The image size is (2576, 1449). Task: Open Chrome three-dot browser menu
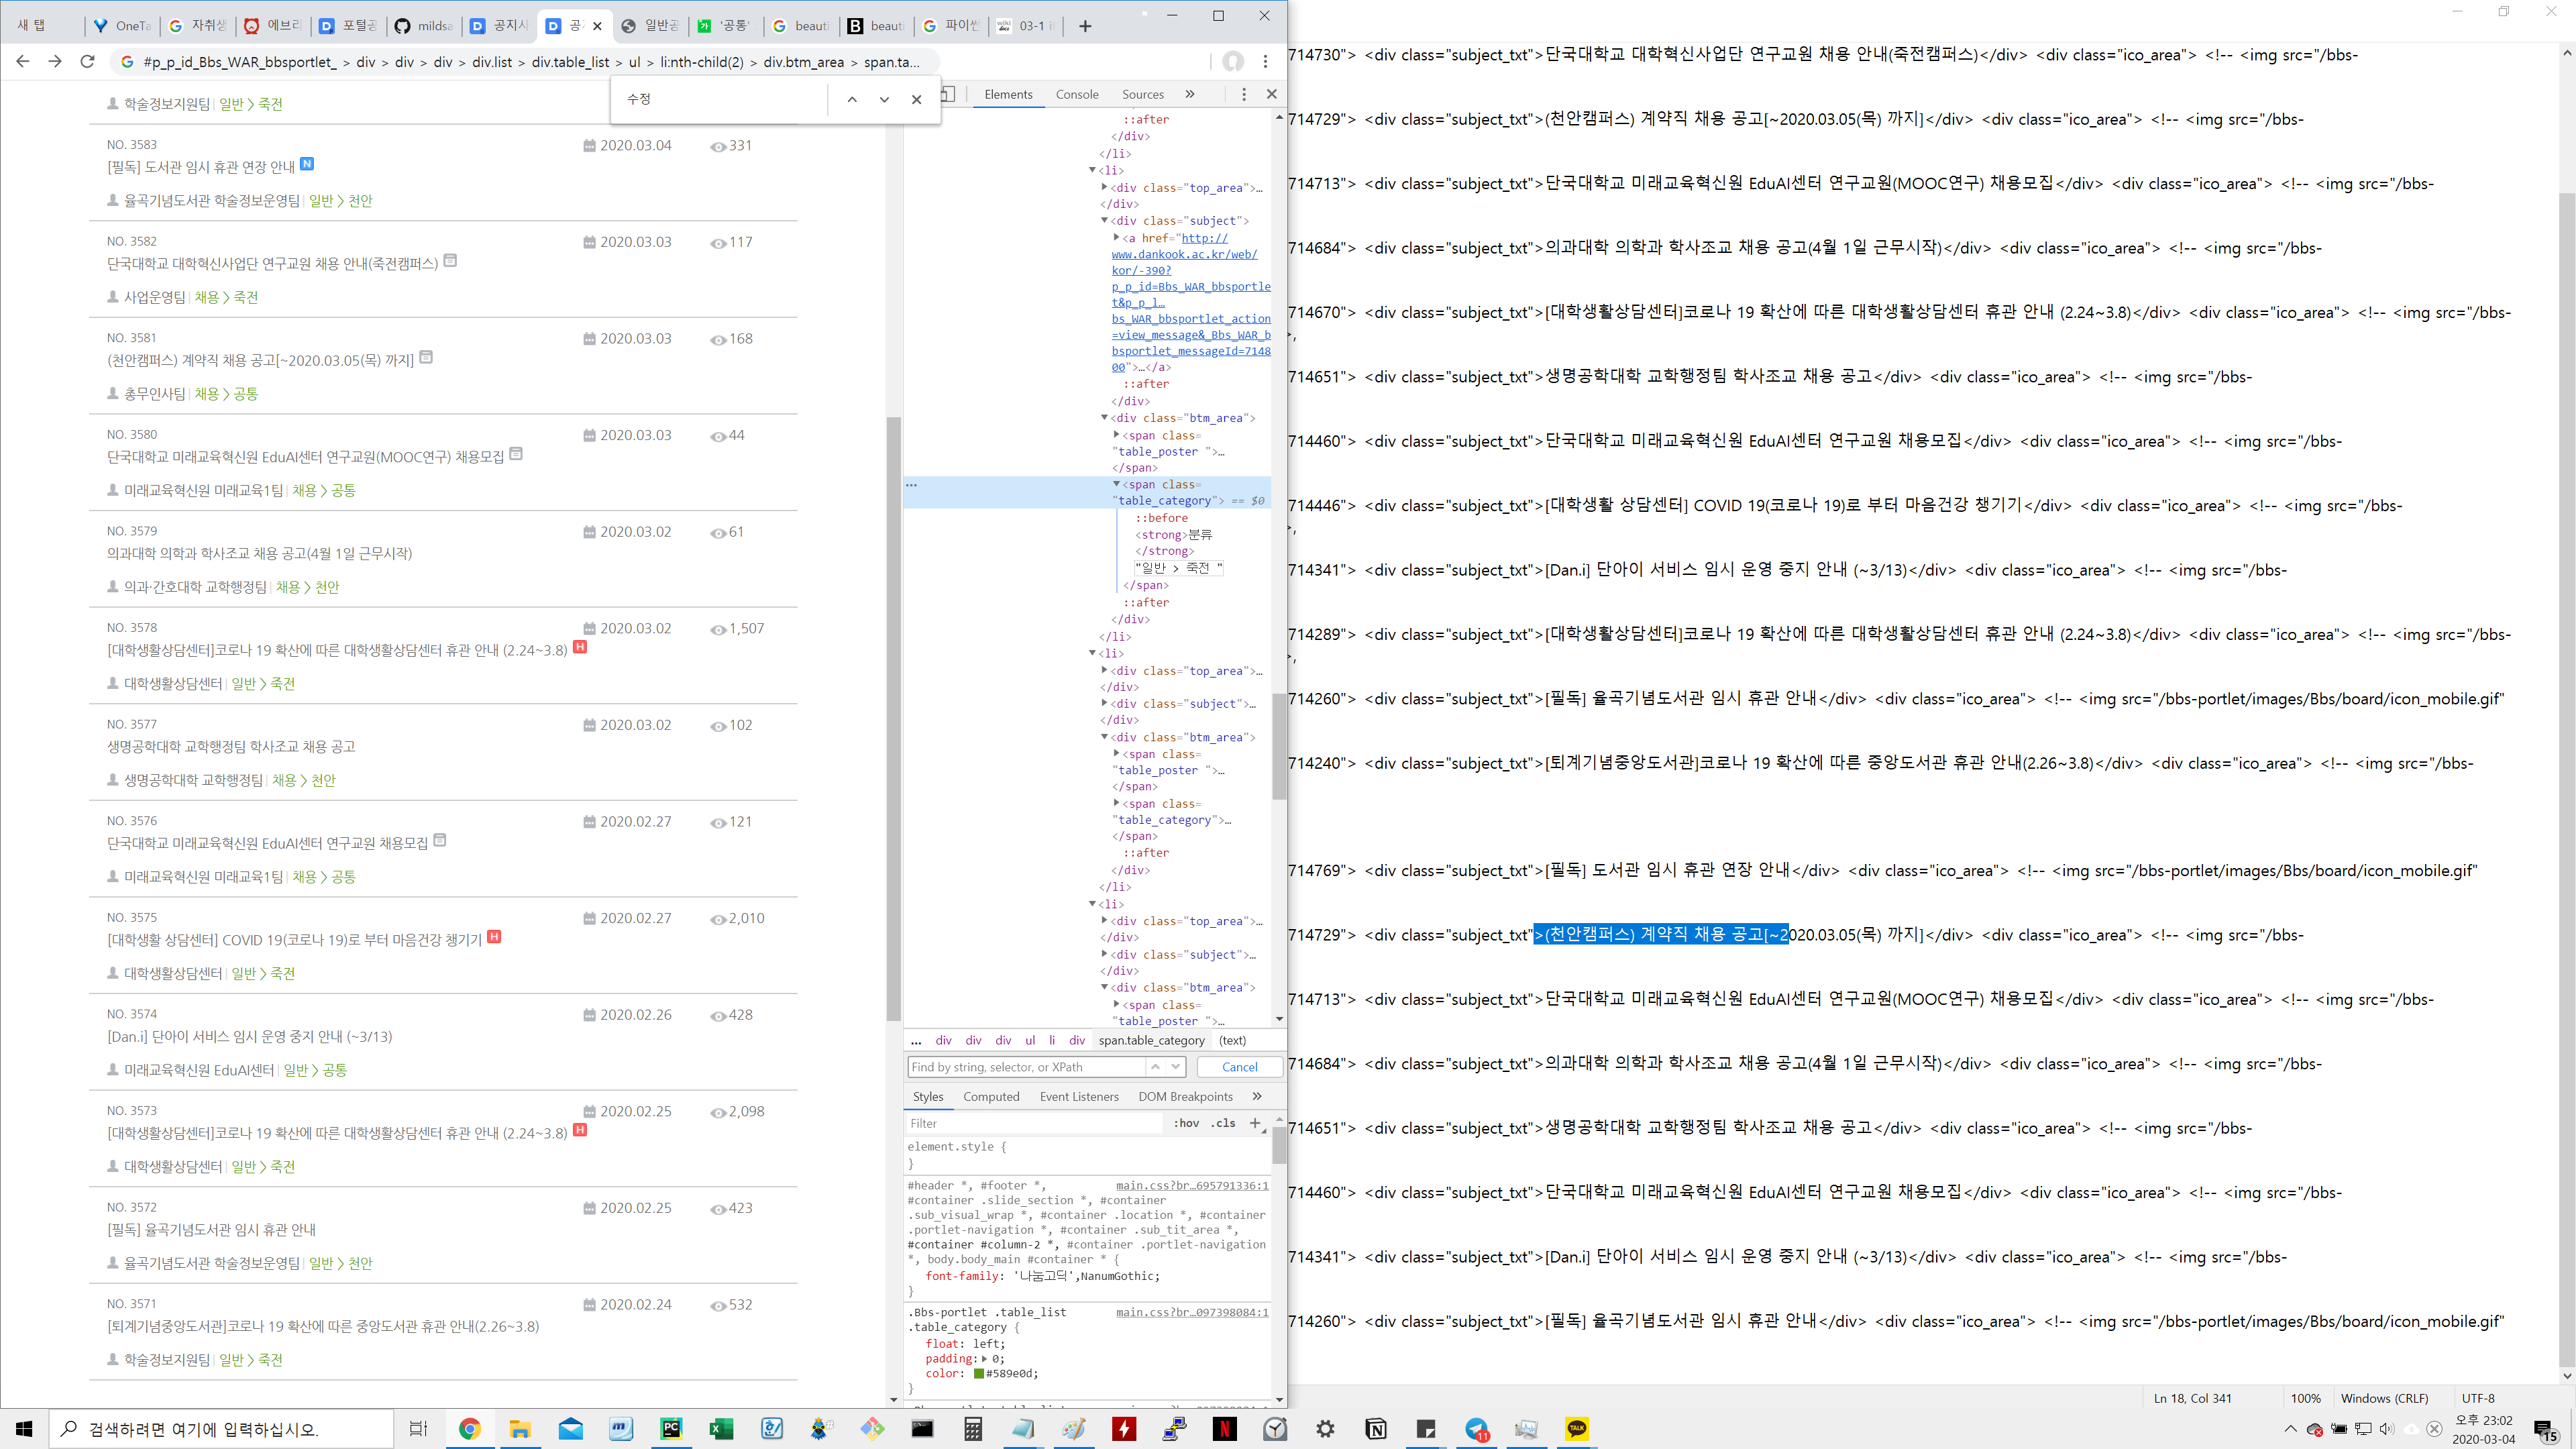point(1265,62)
